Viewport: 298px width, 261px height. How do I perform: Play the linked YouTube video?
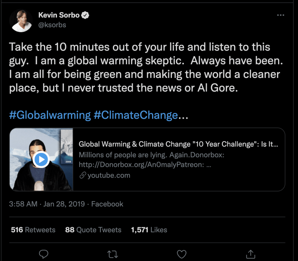click(41, 160)
